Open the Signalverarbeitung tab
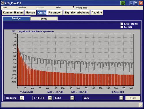Viewport: 144px width, 109px height. pyautogui.click(x=77, y=13)
